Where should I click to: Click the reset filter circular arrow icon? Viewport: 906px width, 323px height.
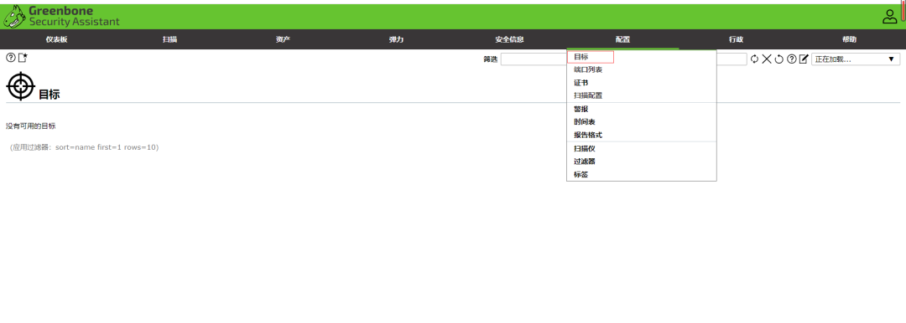coord(779,59)
